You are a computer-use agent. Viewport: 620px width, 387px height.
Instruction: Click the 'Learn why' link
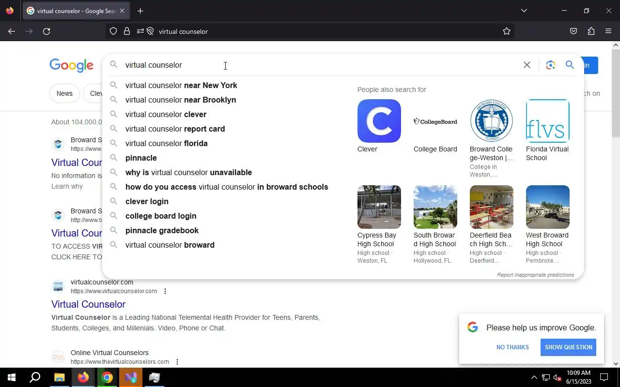pos(67,186)
